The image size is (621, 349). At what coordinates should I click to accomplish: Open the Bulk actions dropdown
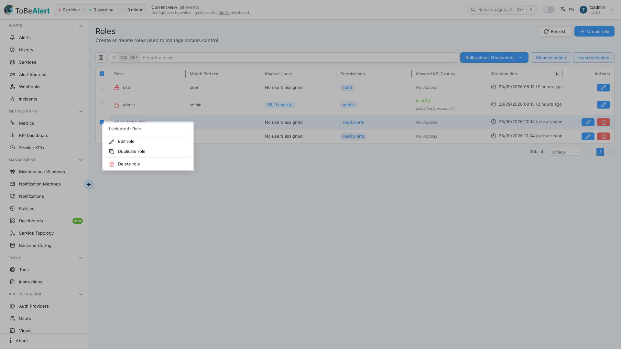[x=494, y=58]
